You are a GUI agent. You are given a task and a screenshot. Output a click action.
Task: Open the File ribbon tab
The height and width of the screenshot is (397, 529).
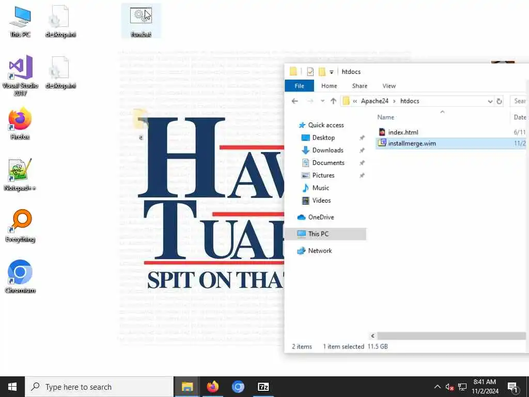[299, 86]
